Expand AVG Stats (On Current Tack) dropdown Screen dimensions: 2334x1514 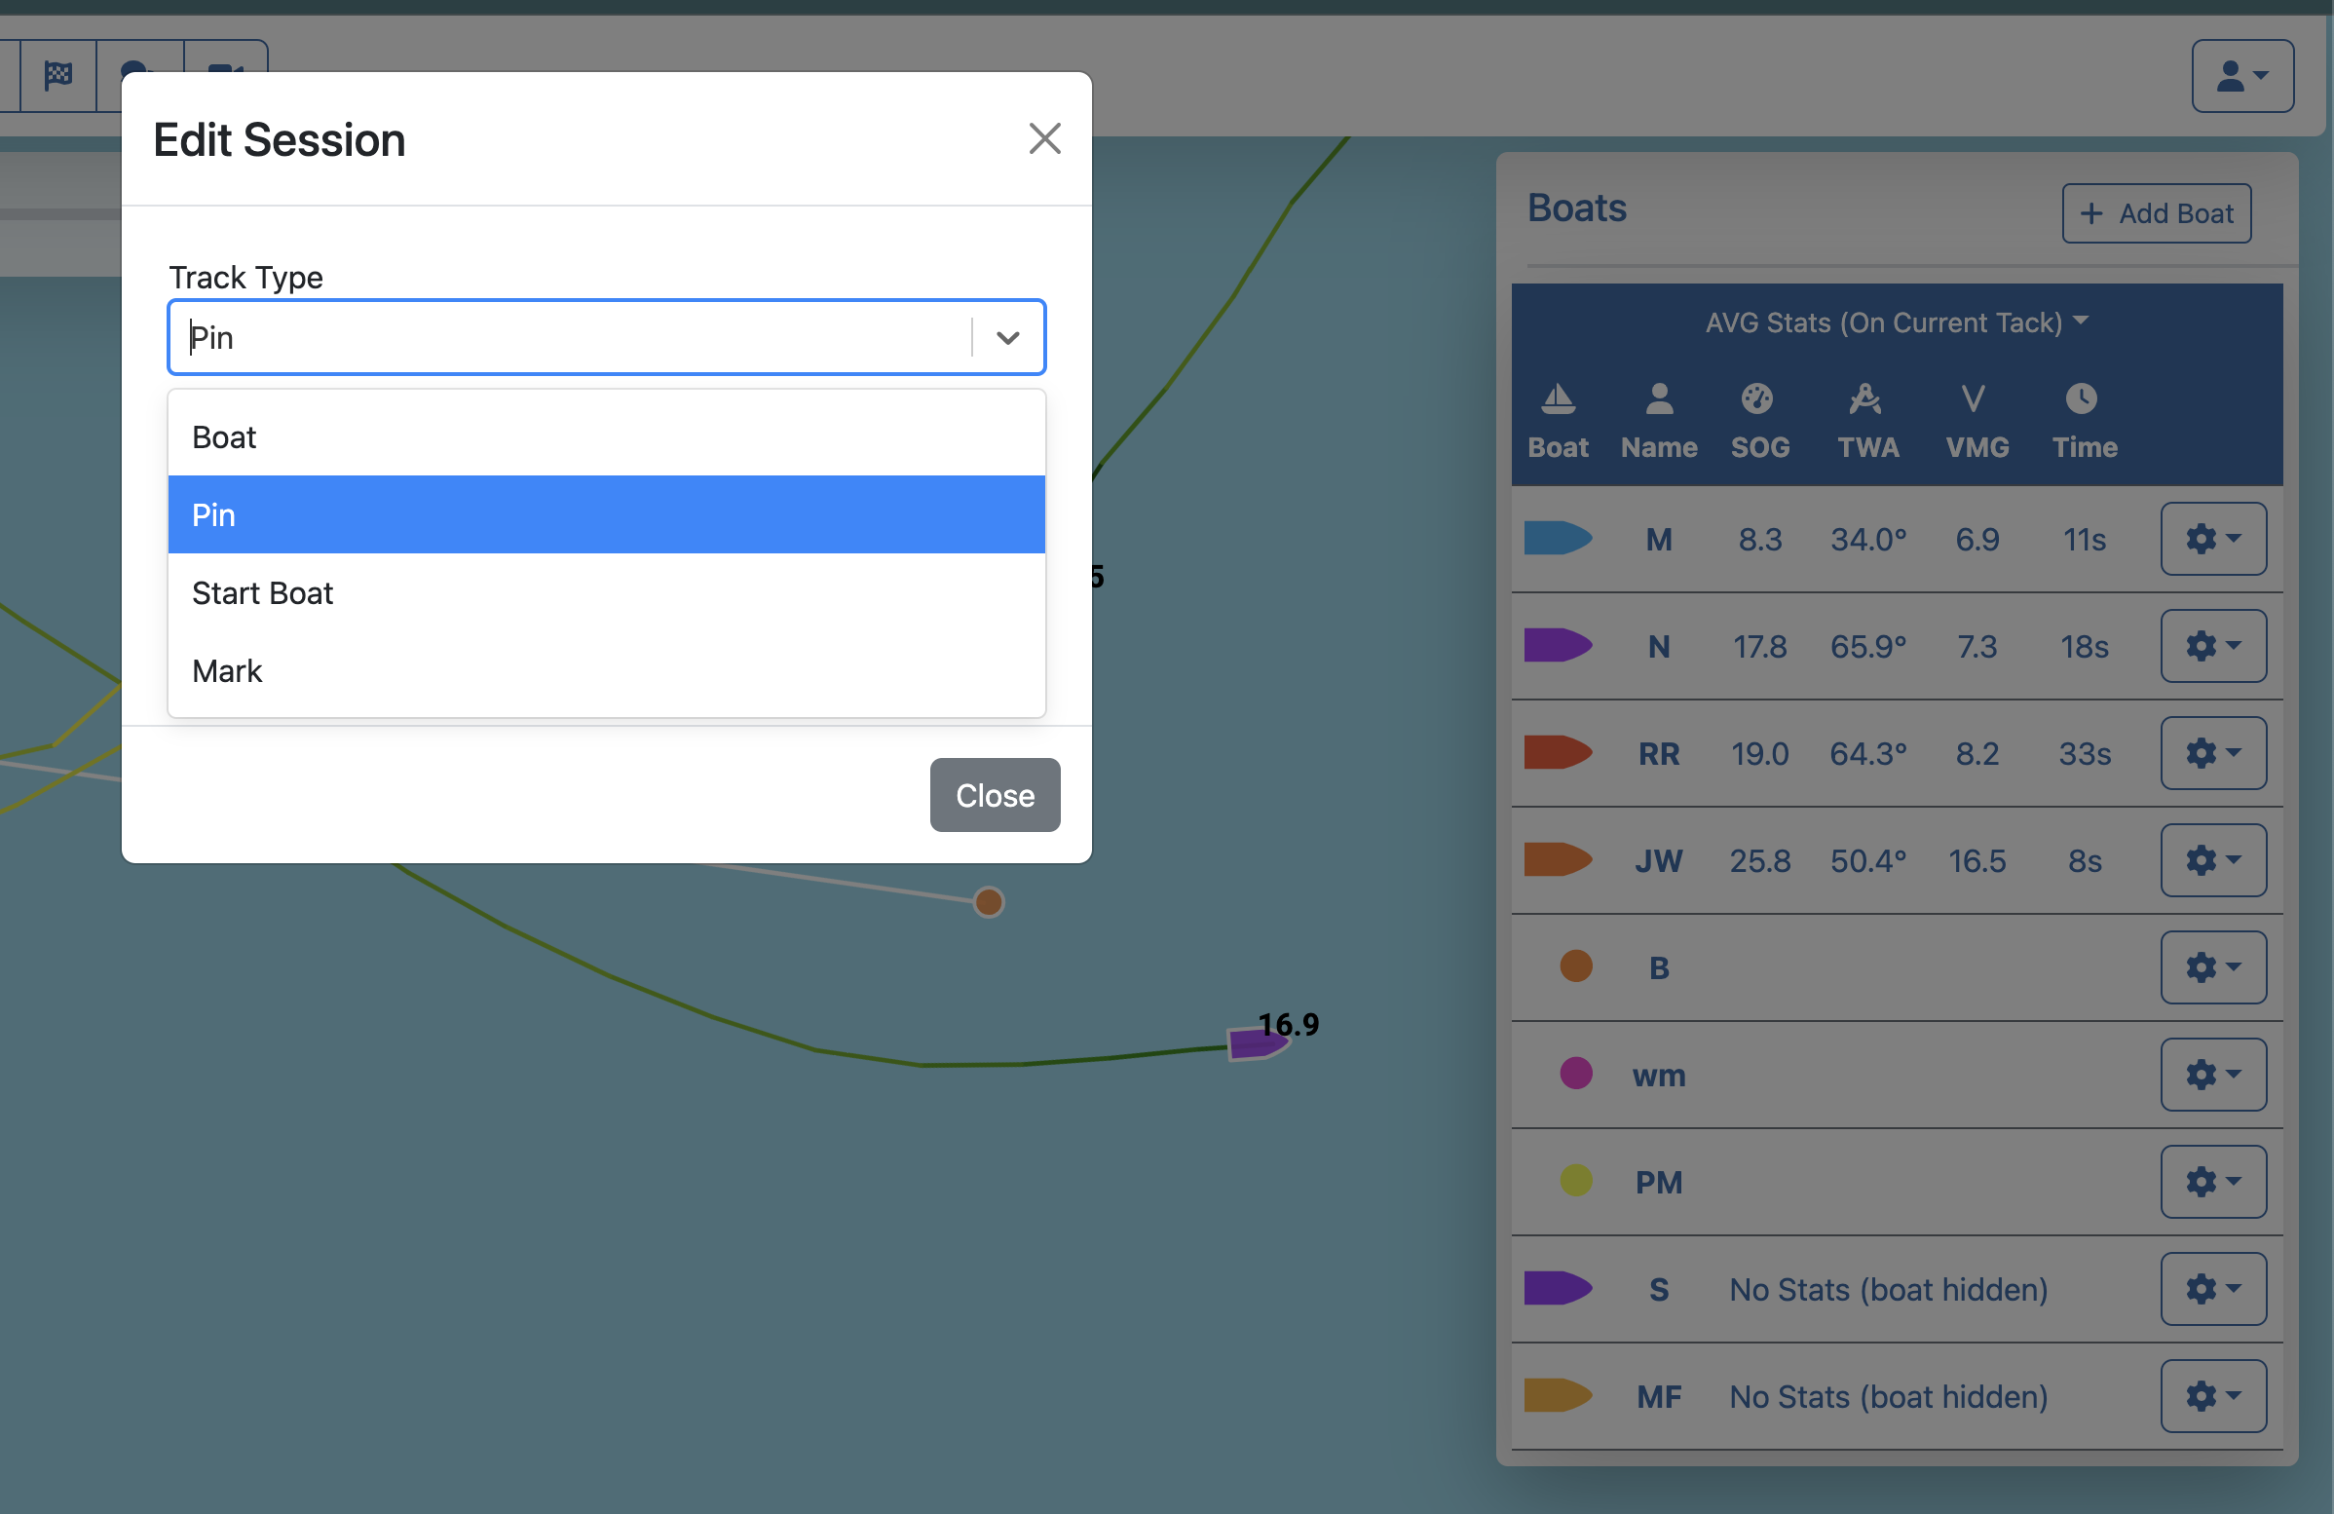pyautogui.click(x=1896, y=322)
